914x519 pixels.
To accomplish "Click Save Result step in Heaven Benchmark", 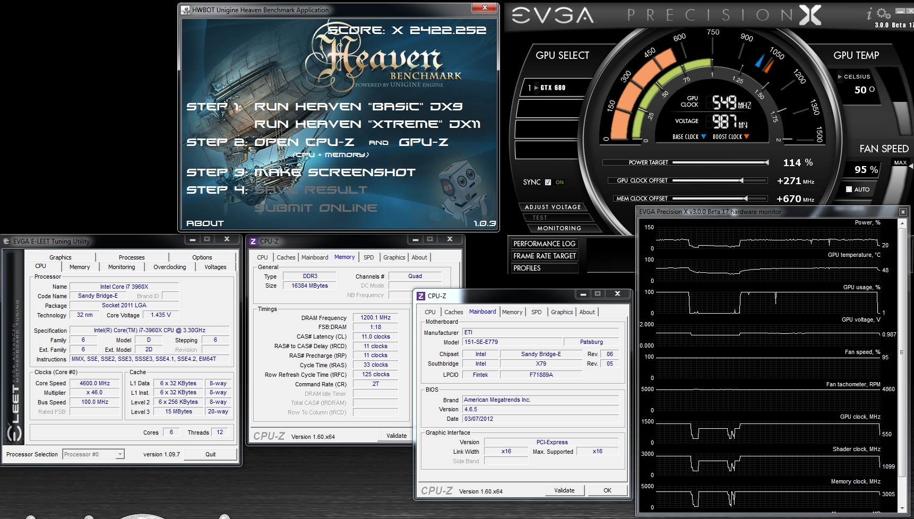I will tap(310, 190).
